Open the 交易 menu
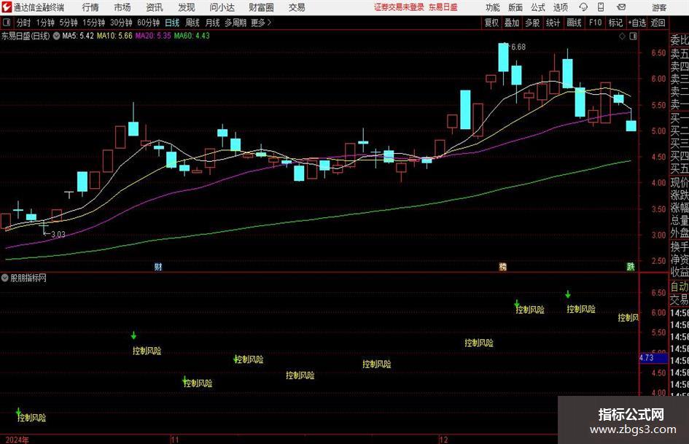689x444 pixels. [297, 7]
